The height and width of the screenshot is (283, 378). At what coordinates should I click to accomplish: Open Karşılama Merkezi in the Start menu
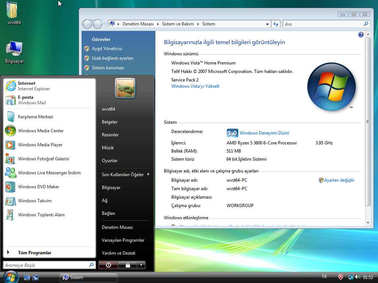point(50,117)
